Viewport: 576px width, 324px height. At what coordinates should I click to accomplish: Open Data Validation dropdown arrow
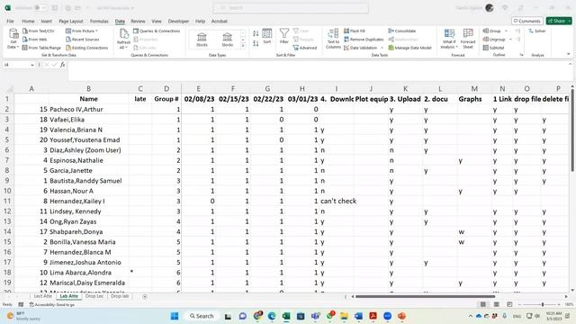(x=382, y=48)
